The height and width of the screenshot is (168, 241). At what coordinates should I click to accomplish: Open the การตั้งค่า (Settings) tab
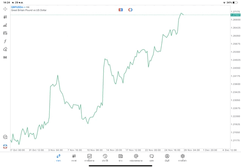[183, 157]
